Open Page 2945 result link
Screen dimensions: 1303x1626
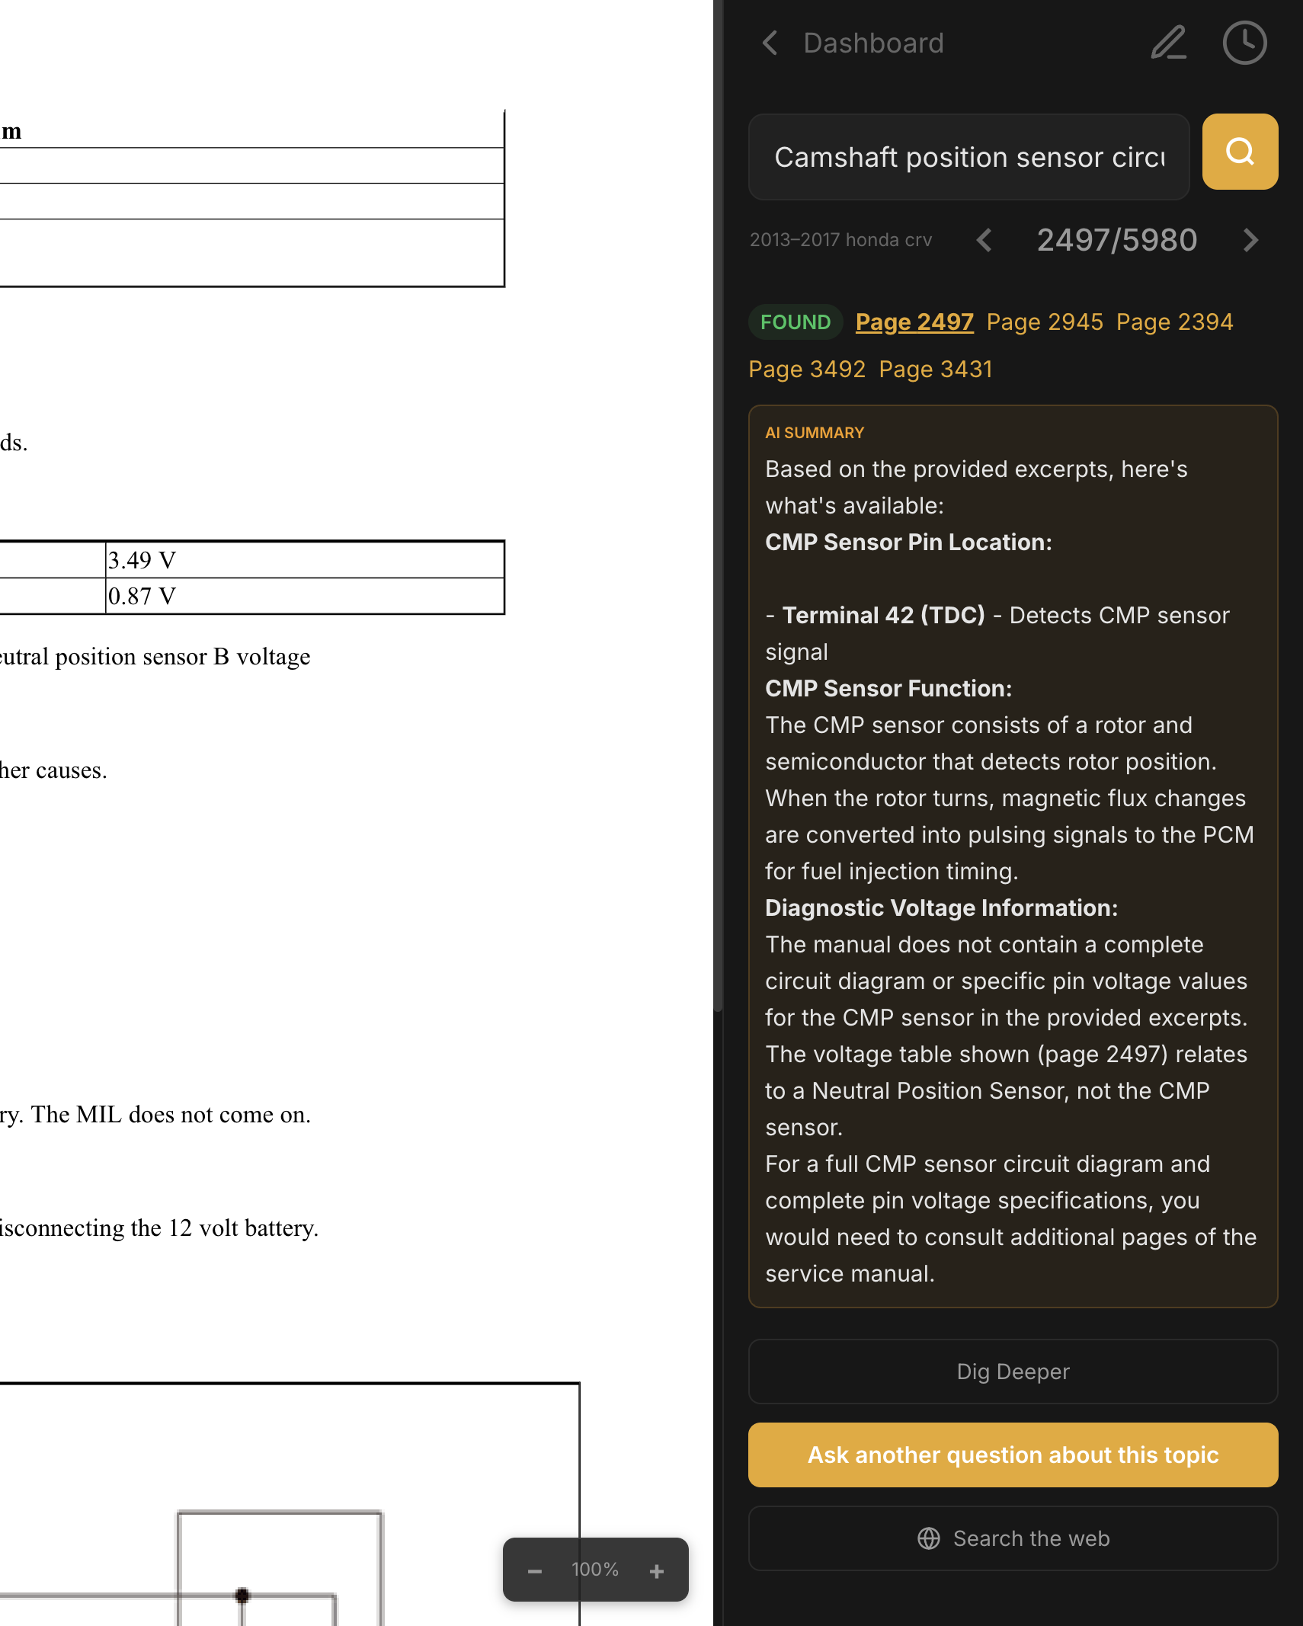point(1045,322)
